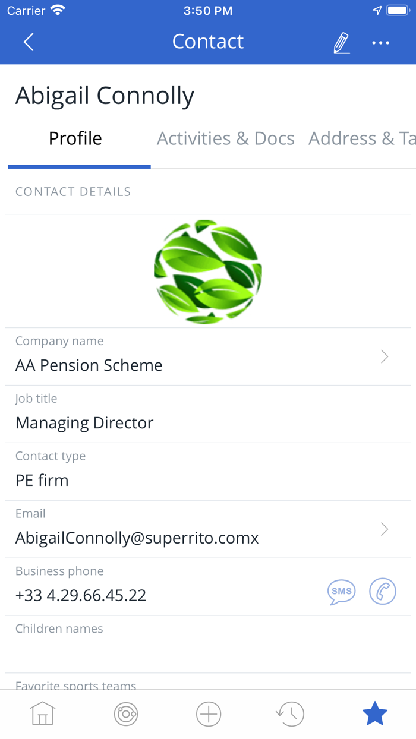Tap the plus add icon
Screen dimensions: 416x739
pyautogui.click(x=208, y=713)
